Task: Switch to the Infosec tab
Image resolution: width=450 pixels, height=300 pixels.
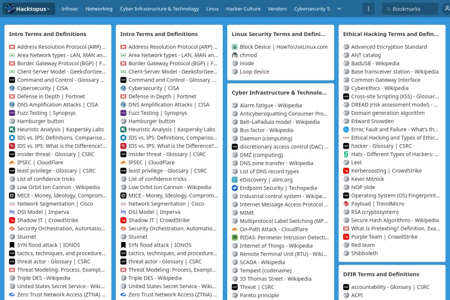Action: pos(70,9)
